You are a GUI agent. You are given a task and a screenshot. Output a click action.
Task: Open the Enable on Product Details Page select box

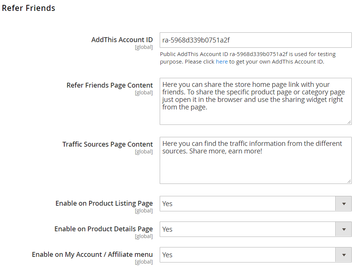point(256,229)
